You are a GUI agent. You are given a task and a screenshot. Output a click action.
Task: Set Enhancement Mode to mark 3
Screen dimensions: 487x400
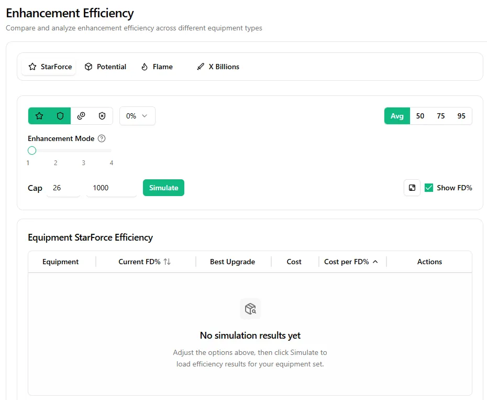(x=84, y=163)
